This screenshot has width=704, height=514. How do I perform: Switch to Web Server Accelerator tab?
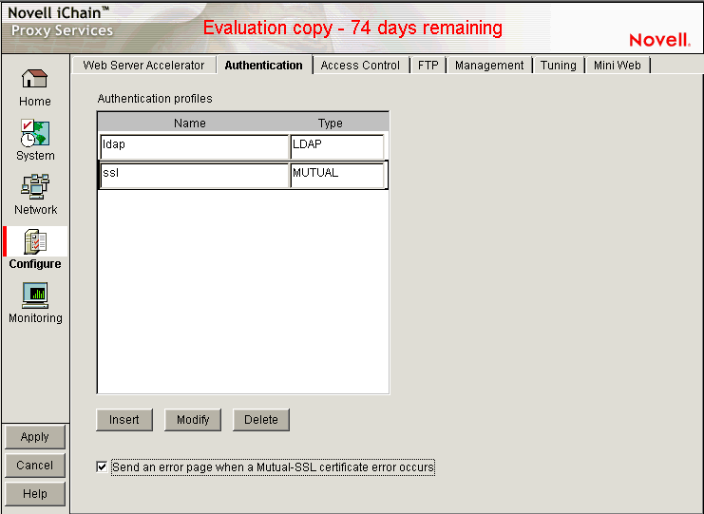coord(143,66)
